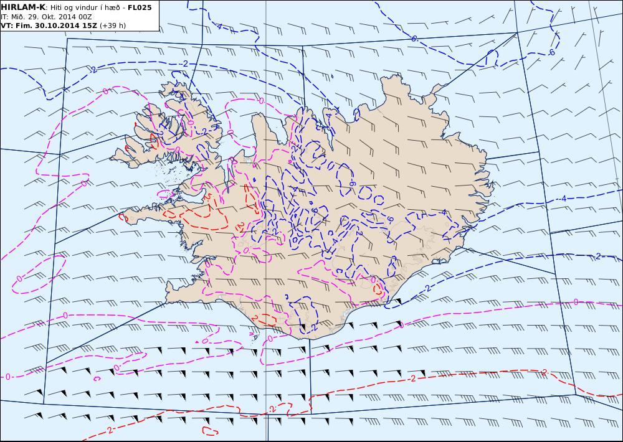Viewport: 623px width, 442px height.
Task: Select the 'VT: Fim. 30.10.2014 15Z' valid time
Action: click(x=49, y=26)
